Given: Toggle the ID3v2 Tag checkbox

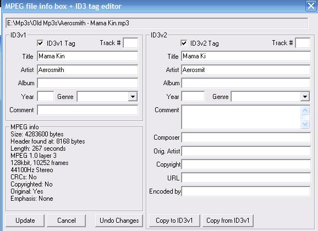Looking at the screenshot, I should (x=184, y=43).
